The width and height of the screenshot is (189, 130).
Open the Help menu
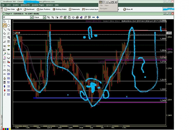point(57,5)
